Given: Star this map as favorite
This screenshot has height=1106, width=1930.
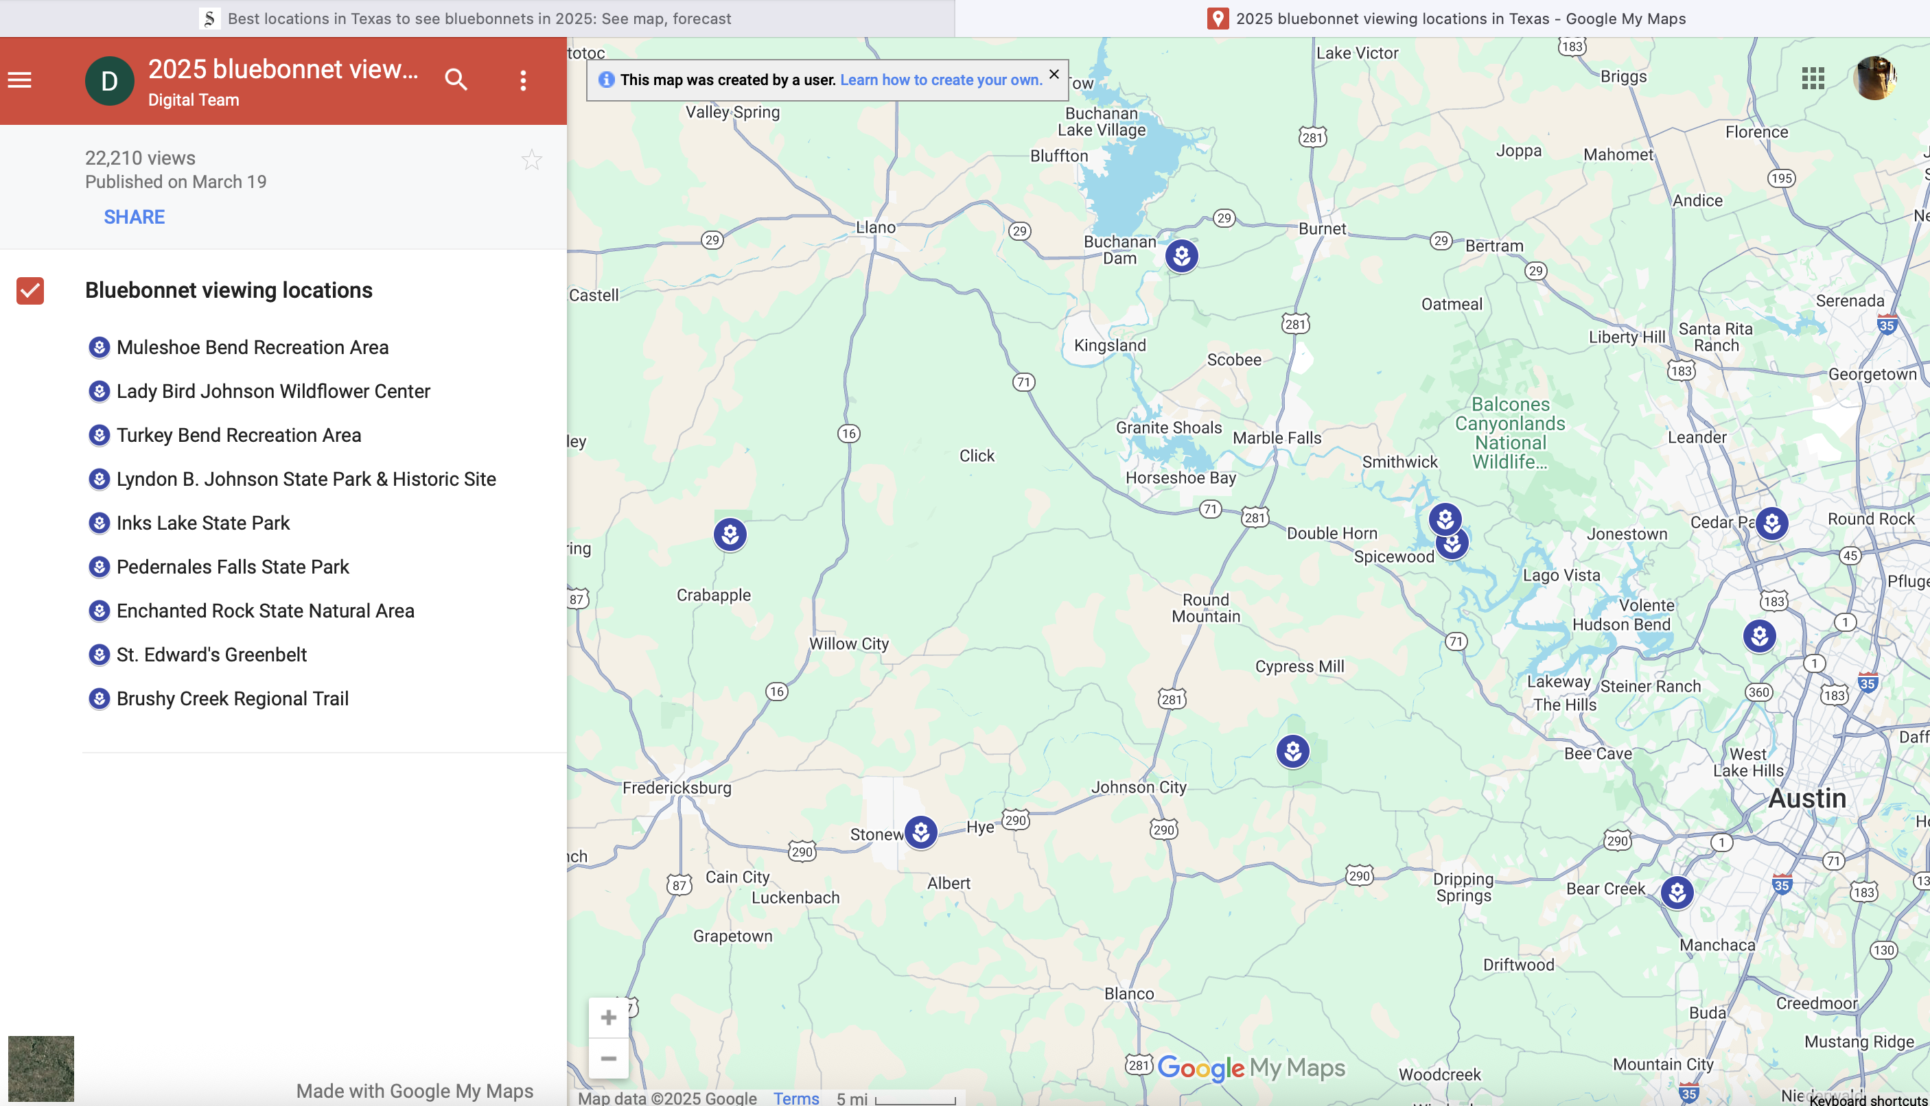Looking at the screenshot, I should point(531,161).
